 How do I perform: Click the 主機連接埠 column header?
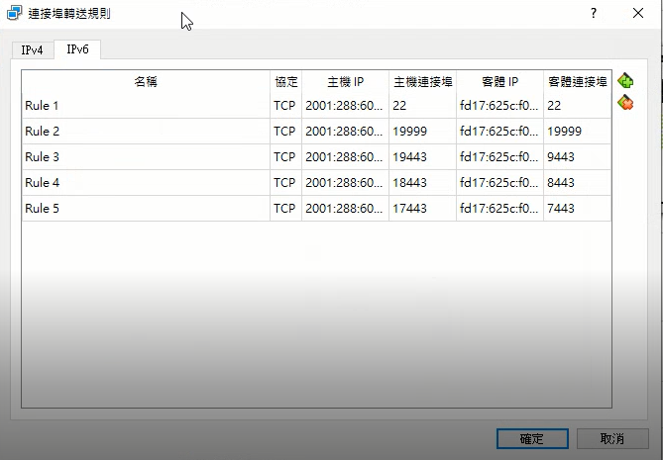point(423,81)
